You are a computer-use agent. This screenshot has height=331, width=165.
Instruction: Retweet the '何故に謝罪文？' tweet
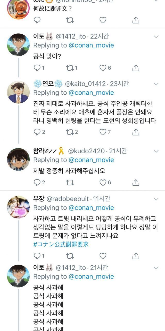pos(70,20)
